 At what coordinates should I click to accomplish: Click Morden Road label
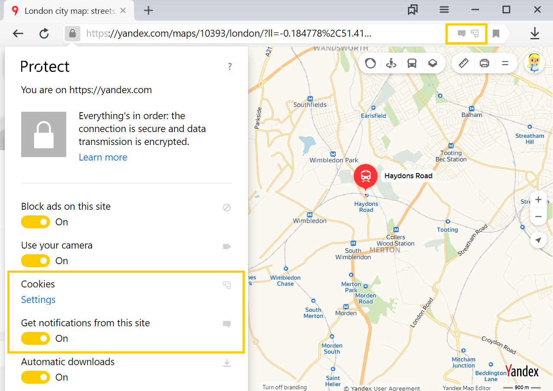coord(366,299)
